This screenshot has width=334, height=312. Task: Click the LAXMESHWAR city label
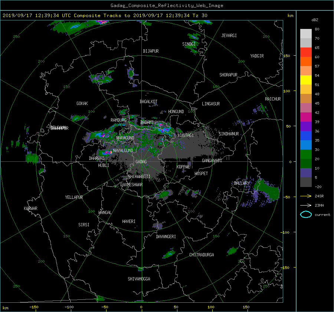(x=131, y=185)
